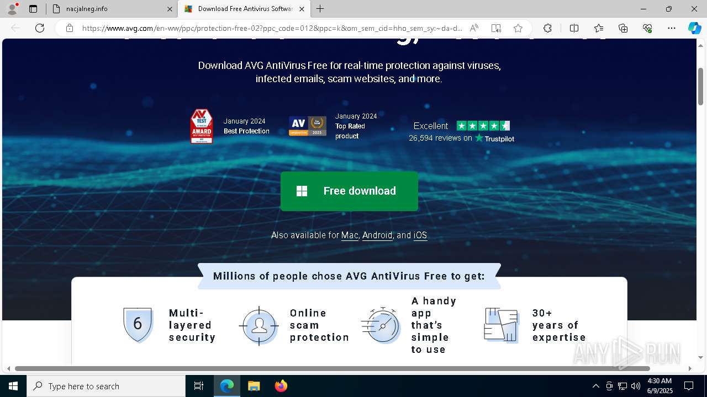Click the taskbar search box

pyautogui.click(x=106, y=386)
